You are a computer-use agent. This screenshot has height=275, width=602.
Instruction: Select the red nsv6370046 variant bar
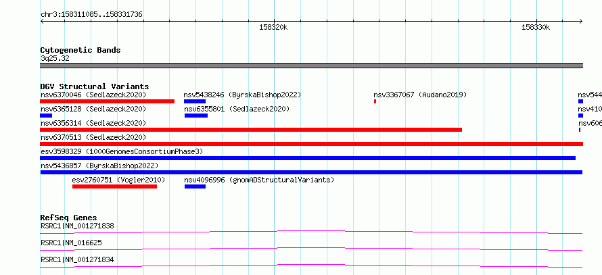107,101
